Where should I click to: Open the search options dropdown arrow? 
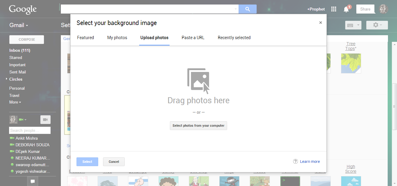click(x=235, y=9)
